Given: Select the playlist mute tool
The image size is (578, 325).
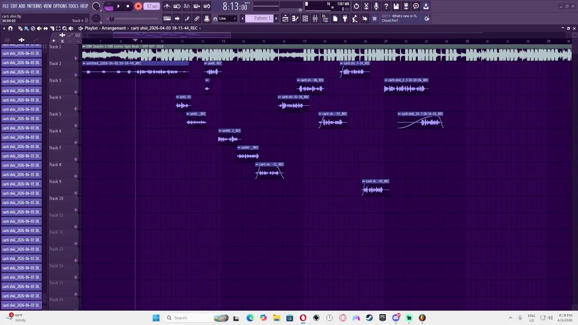Looking at the screenshot, I should (x=39, y=28).
